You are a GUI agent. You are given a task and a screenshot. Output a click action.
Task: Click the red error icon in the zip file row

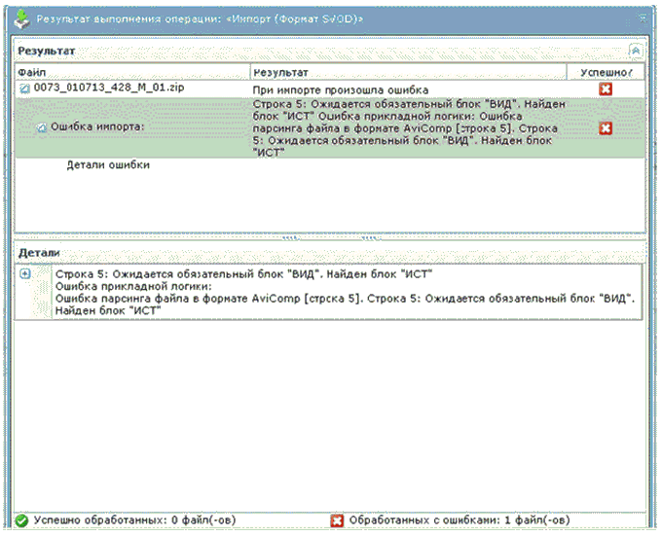click(x=606, y=89)
